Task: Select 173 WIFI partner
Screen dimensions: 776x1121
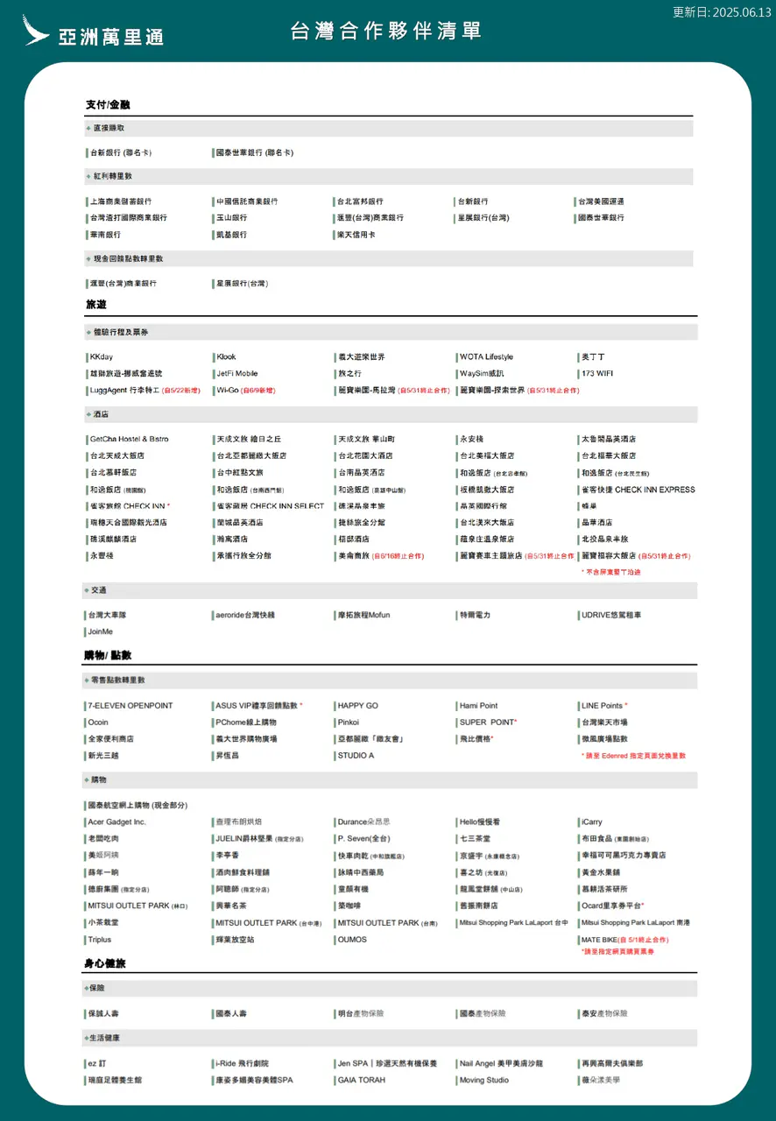Action: tap(598, 374)
